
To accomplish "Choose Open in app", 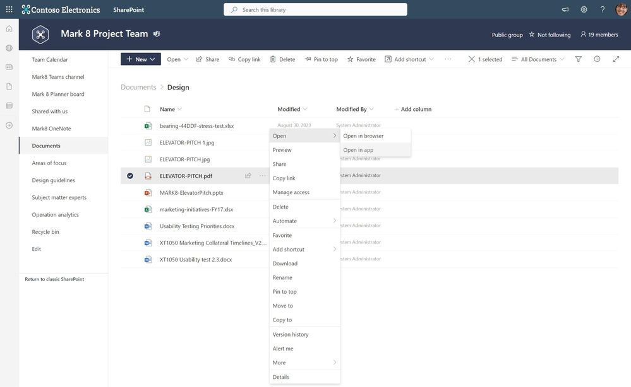I will click(375, 150).
